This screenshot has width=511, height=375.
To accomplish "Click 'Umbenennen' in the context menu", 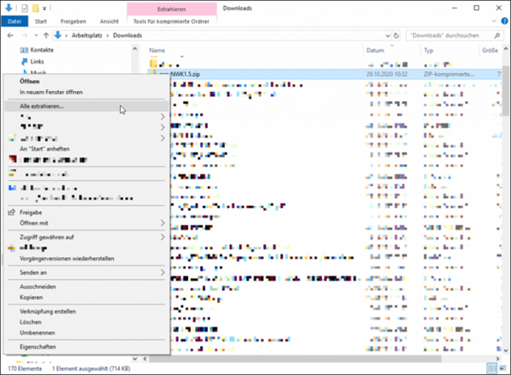I will click(x=37, y=333).
